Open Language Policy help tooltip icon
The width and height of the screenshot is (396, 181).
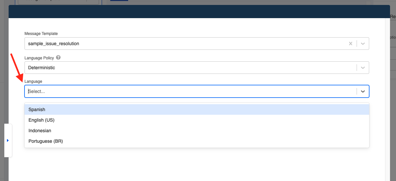[58, 58]
